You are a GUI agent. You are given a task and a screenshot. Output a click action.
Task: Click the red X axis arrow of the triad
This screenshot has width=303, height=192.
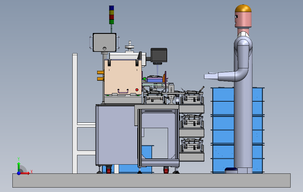pyautogui.click(x=25, y=173)
